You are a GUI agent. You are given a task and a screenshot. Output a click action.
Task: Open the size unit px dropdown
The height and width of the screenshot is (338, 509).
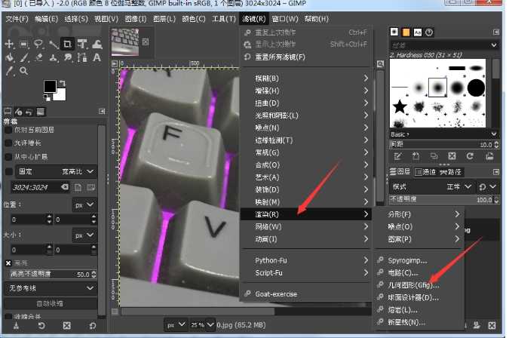click(84, 235)
